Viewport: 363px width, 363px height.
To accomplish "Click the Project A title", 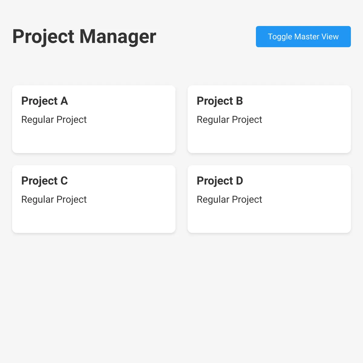I will [44, 101].
